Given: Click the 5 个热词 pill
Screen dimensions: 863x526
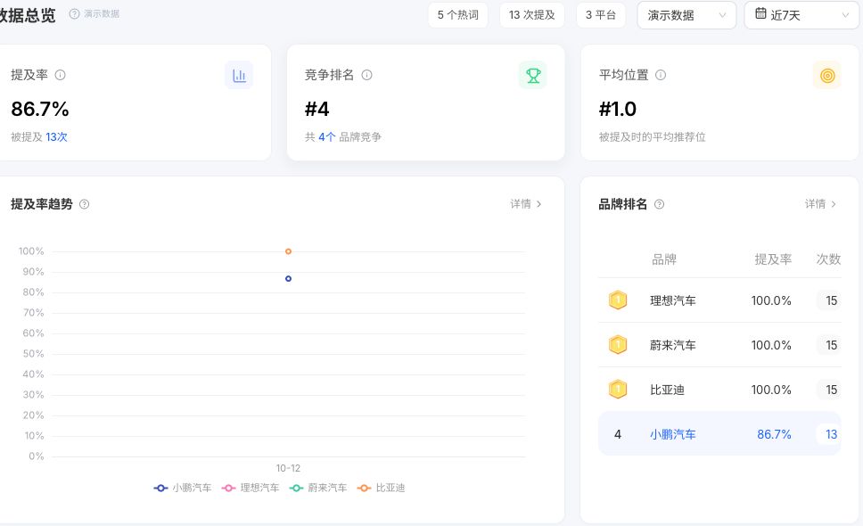Looking at the screenshot, I should point(458,15).
